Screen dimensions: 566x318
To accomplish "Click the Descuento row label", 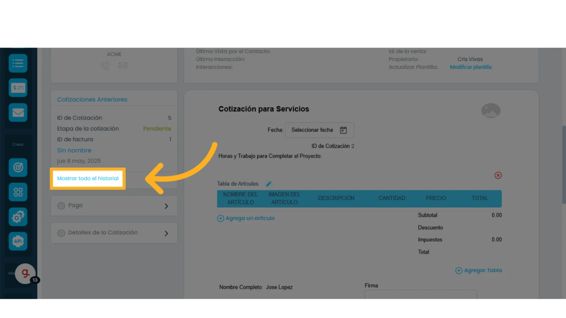I will pyautogui.click(x=430, y=228).
